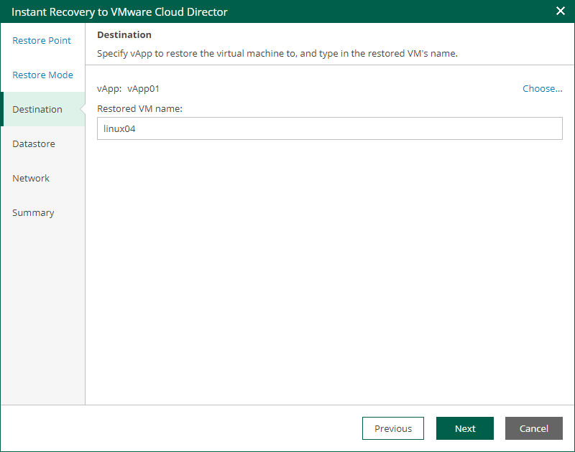This screenshot has width=575, height=452.
Task: Click the Destination heading text
Action: tap(124, 34)
